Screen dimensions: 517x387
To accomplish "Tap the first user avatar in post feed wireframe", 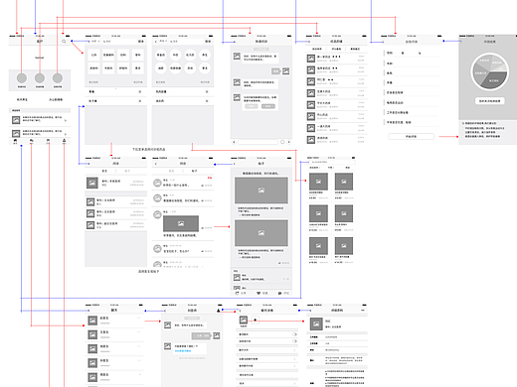I will (x=157, y=183).
